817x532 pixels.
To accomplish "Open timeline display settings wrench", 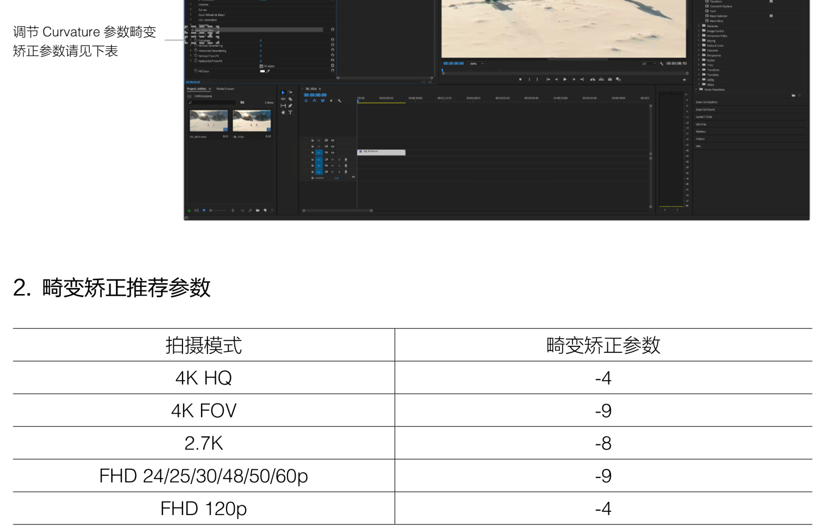I will (x=339, y=101).
